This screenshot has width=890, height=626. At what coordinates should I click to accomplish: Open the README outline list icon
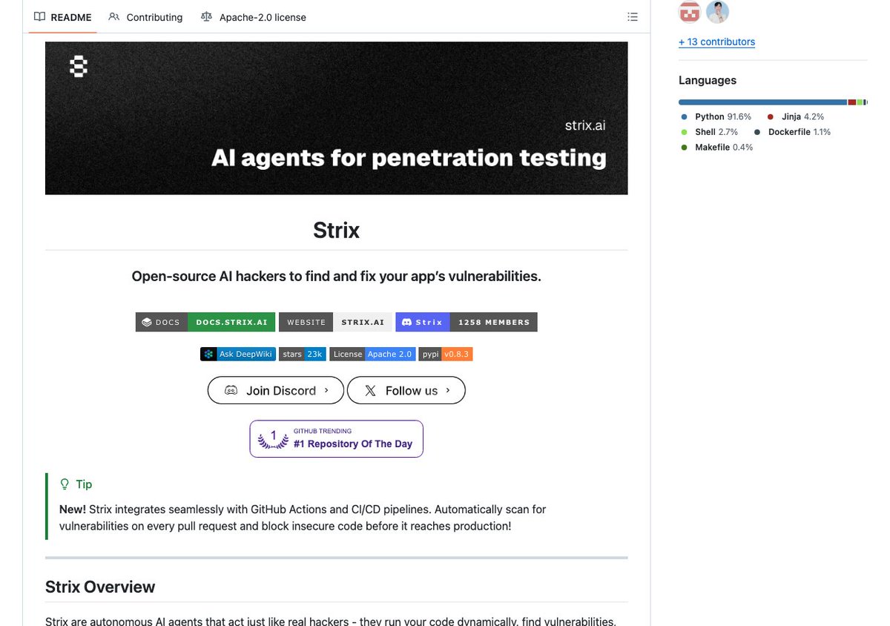(x=633, y=17)
